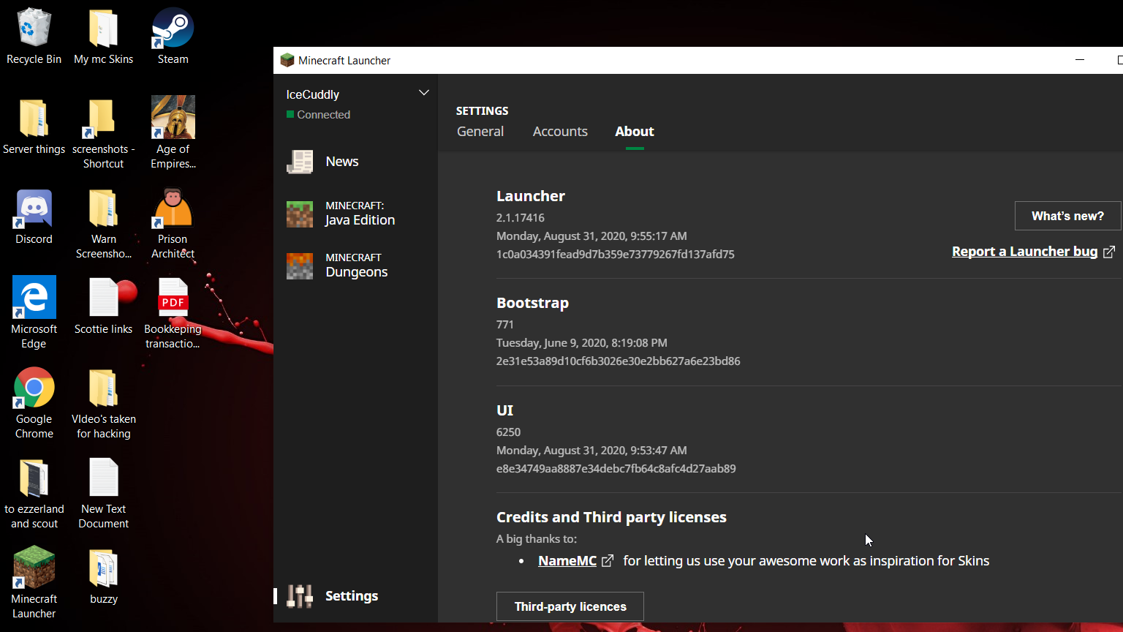Switch to the Accounts settings tab
This screenshot has height=632, width=1123.
click(x=560, y=132)
